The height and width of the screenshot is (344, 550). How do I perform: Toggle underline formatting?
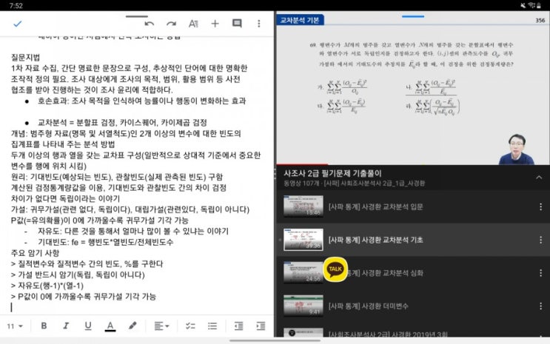(87, 326)
